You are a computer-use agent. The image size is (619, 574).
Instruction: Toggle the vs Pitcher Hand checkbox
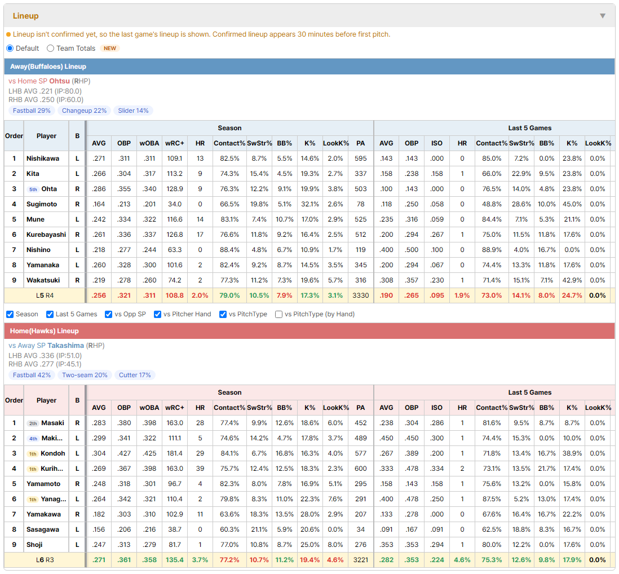(x=157, y=314)
